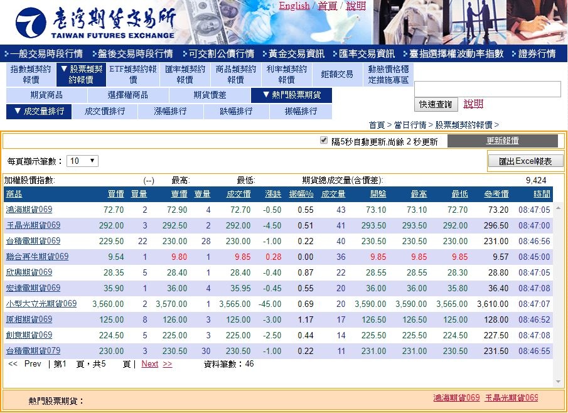Go to 首頁 link in header

point(327,6)
